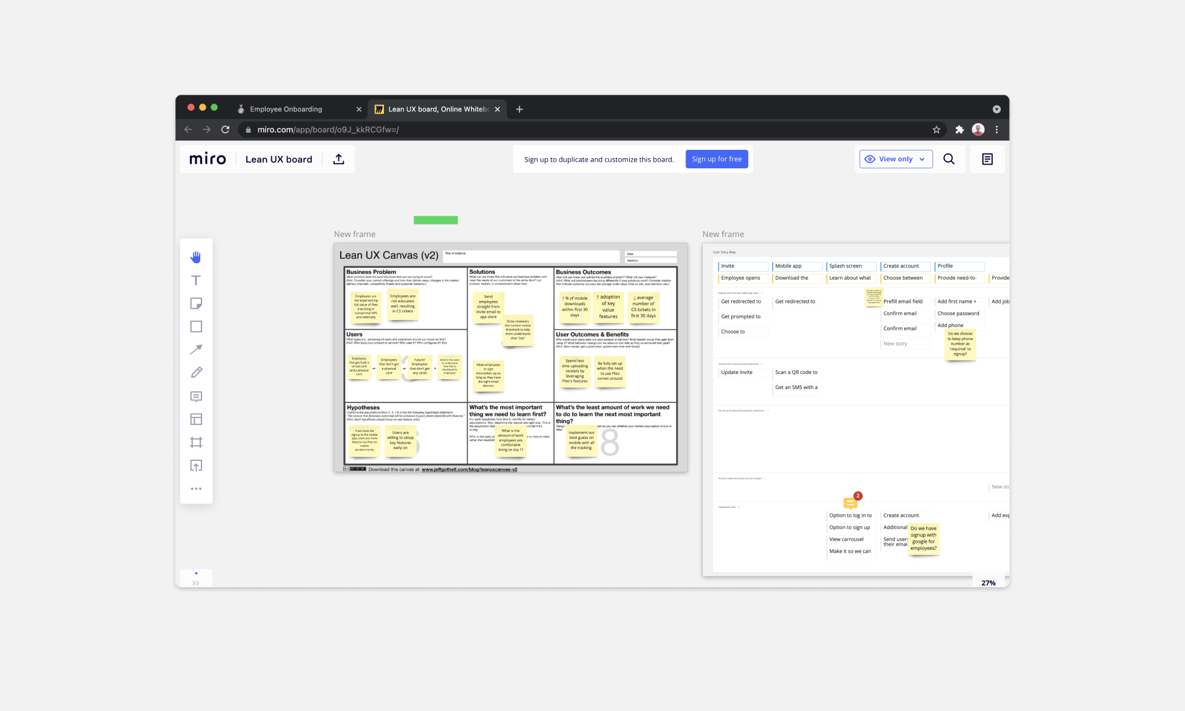
Task: Select the Text tool
Action: (196, 280)
